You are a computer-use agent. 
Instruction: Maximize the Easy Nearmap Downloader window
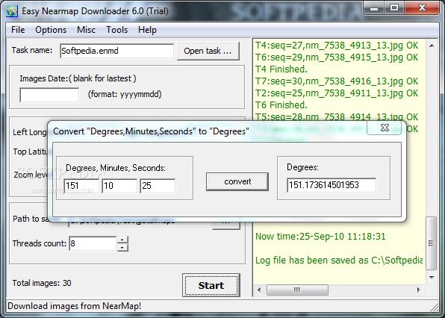pyautogui.click(x=394, y=8)
